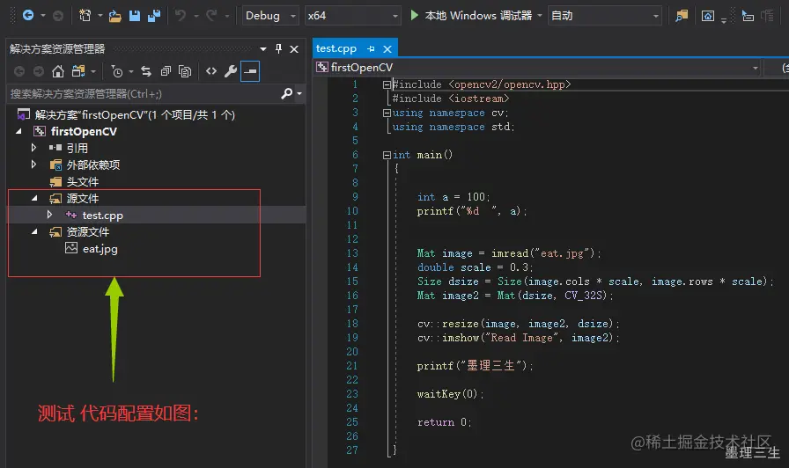The image size is (789, 468).
Task: Select eat.jpg in the resource files
Action: click(x=100, y=249)
